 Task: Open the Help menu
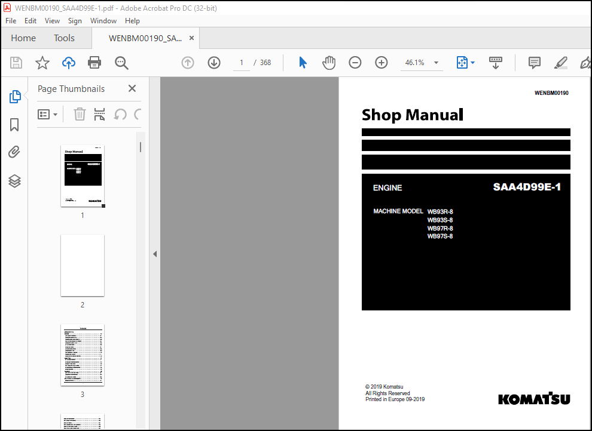point(132,21)
